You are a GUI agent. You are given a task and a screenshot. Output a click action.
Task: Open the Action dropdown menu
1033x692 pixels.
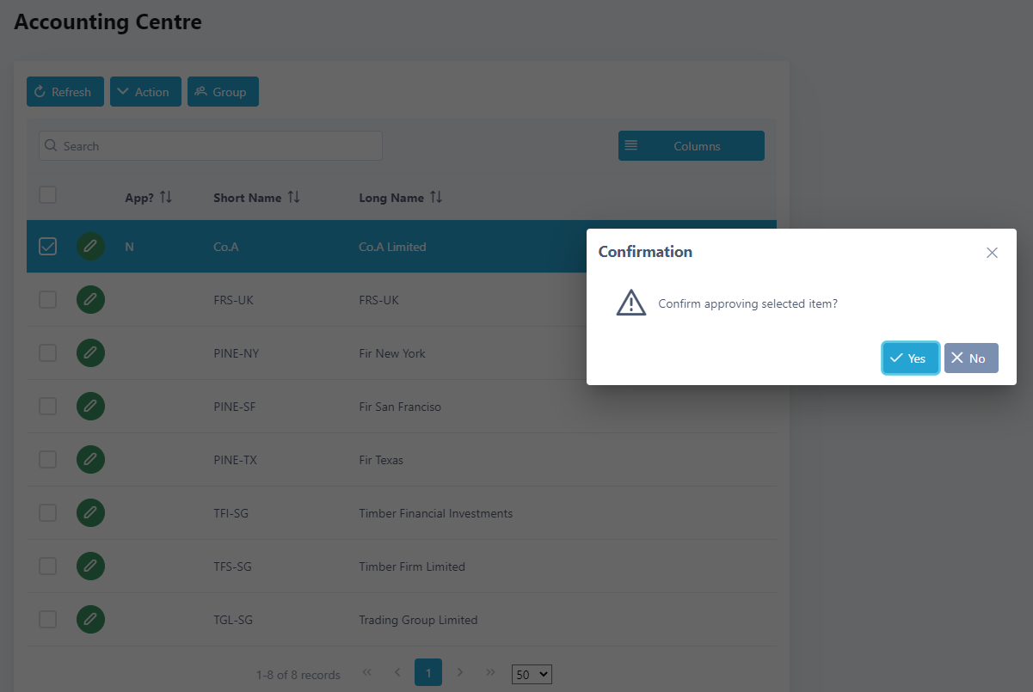145,92
